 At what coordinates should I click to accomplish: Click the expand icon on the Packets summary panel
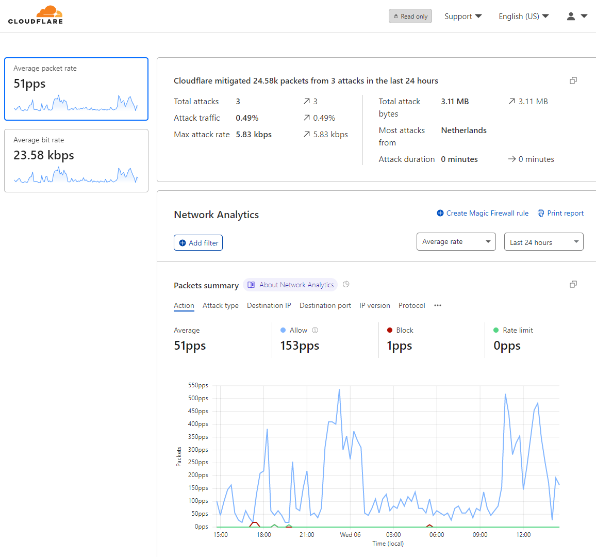click(x=573, y=284)
